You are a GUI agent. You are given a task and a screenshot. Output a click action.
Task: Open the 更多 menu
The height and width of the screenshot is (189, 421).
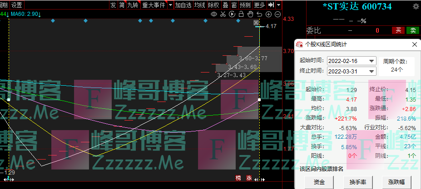(259, 5)
